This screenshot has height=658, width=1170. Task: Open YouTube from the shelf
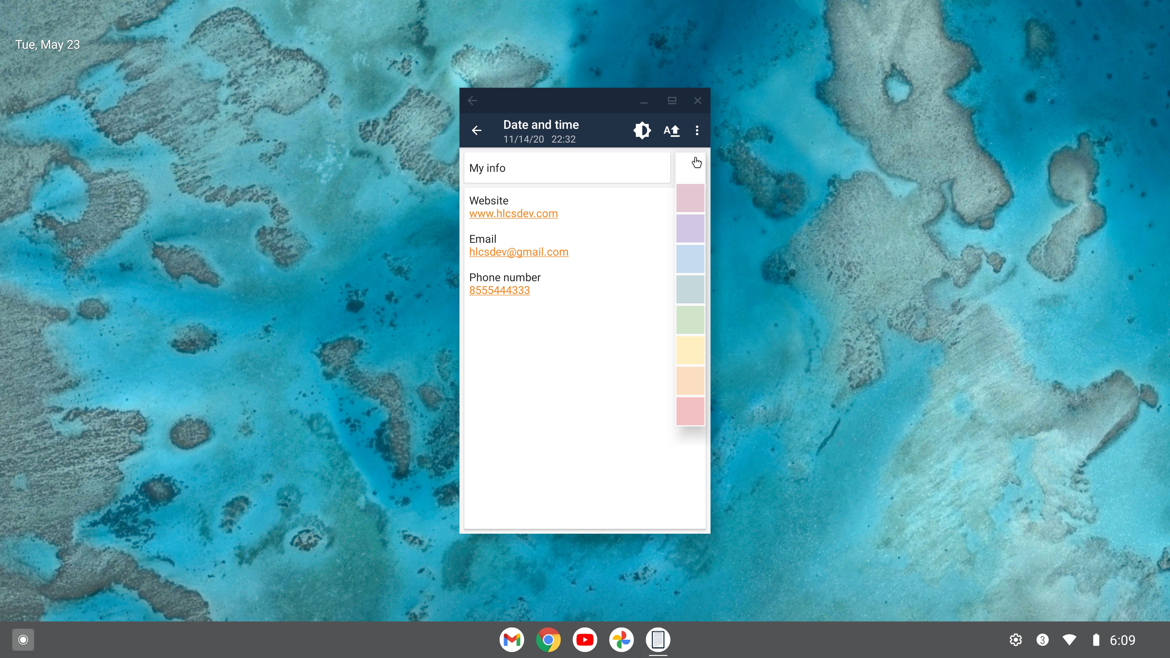tap(585, 640)
